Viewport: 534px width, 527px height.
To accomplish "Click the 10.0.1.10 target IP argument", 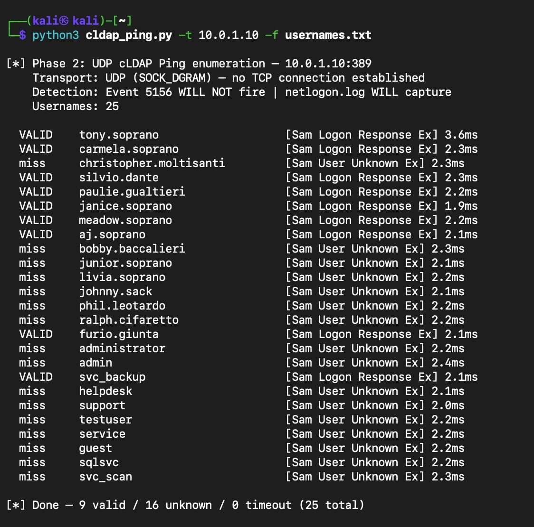I will coord(229,35).
